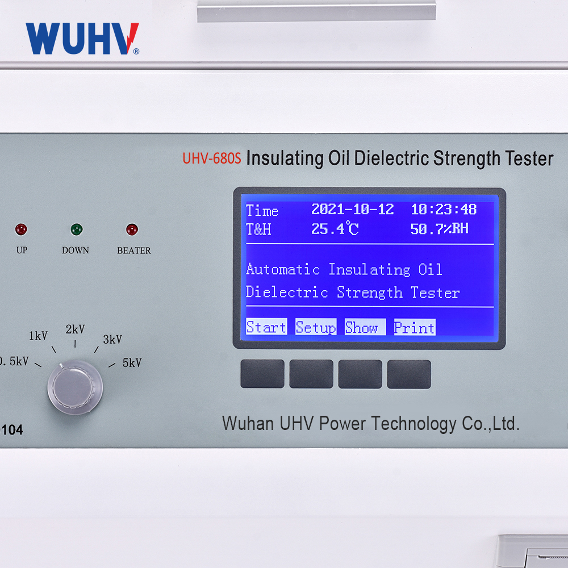
Task: Push the physical key below Print
Action: tap(409, 374)
